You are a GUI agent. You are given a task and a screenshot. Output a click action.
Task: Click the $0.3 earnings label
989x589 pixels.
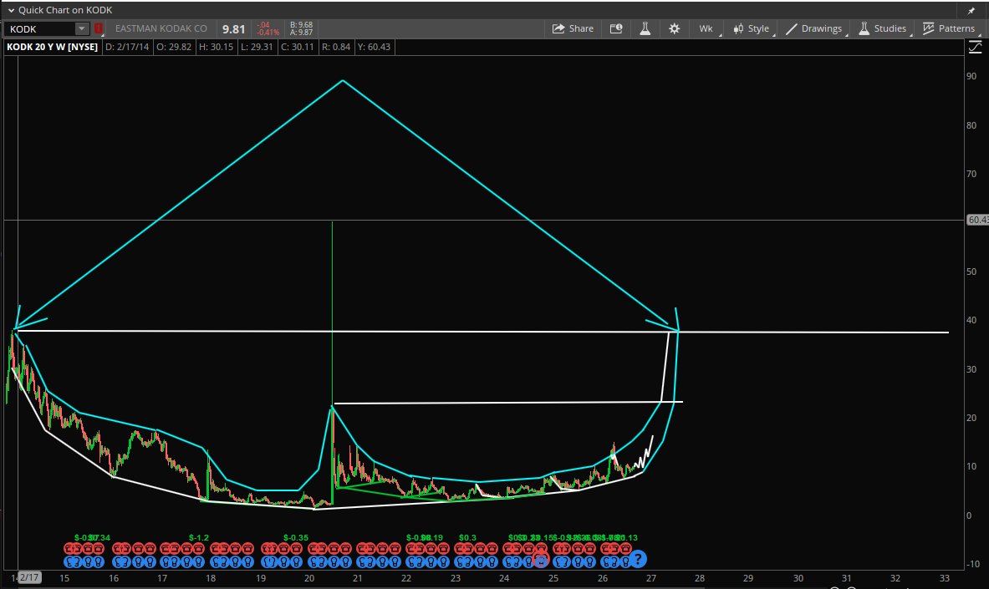tap(467, 538)
